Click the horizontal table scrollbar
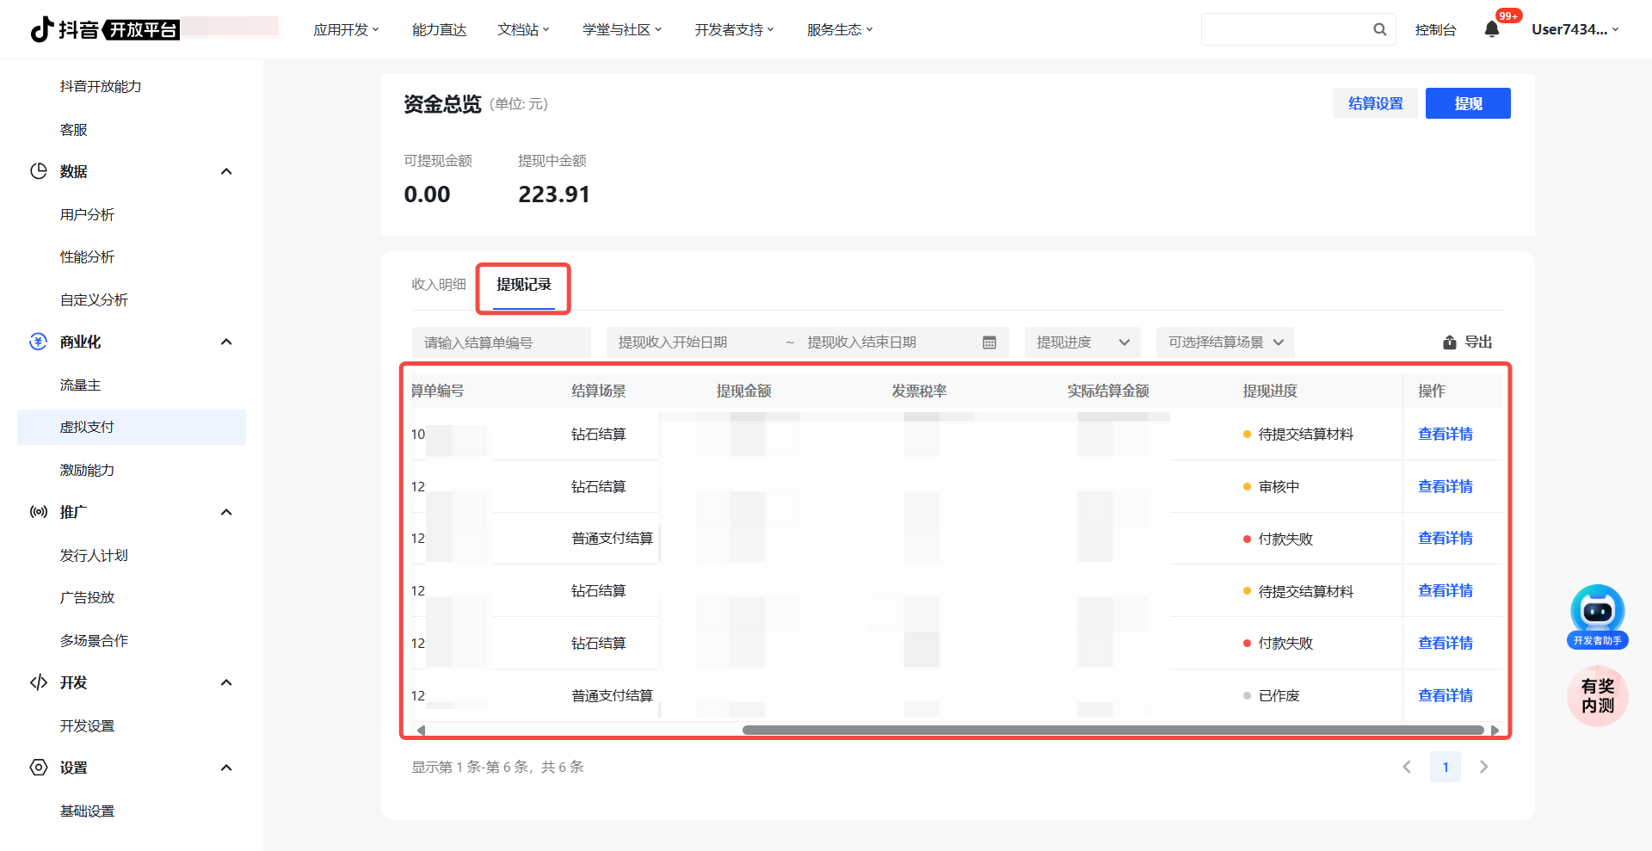The height and width of the screenshot is (851, 1652). [1112, 731]
